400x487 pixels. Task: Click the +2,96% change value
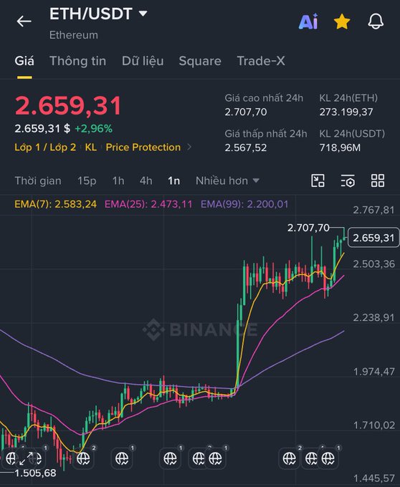click(94, 129)
